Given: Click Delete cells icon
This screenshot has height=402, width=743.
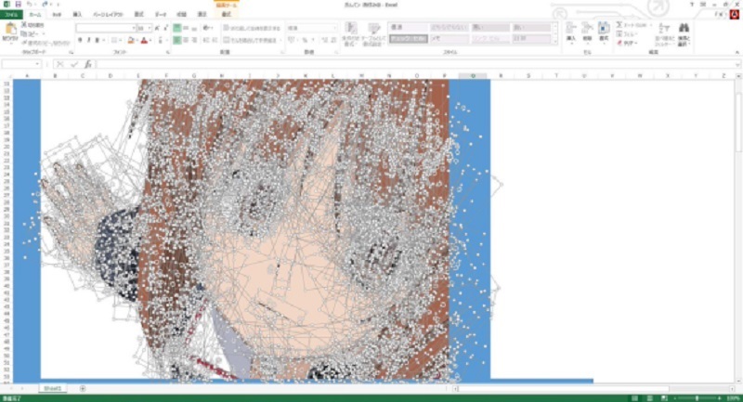Looking at the screenshot, I should click(x=587, y=28).
